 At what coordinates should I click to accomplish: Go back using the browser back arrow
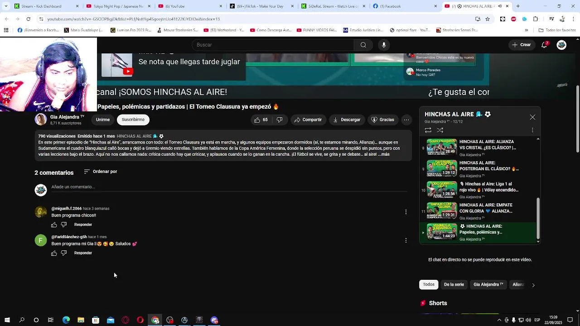point(6,19)
